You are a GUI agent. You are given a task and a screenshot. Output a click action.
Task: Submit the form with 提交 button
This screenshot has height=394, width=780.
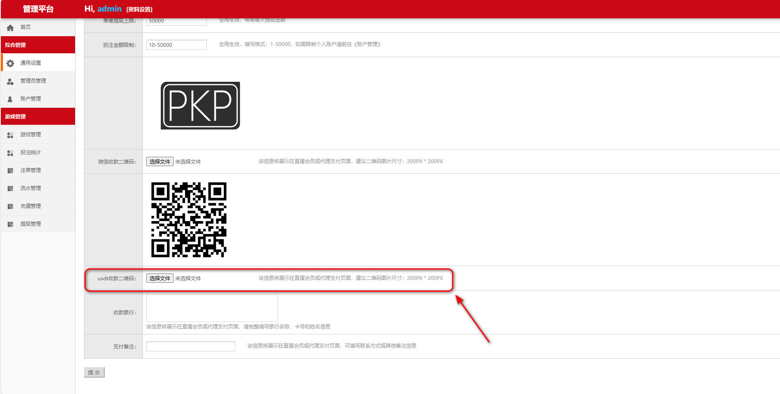(x=94, y=372)
